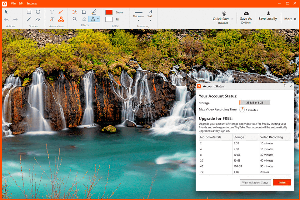Select the Eraser effect tool
Image resolution: width=300 pixels, height=200 pixels.
83,19
